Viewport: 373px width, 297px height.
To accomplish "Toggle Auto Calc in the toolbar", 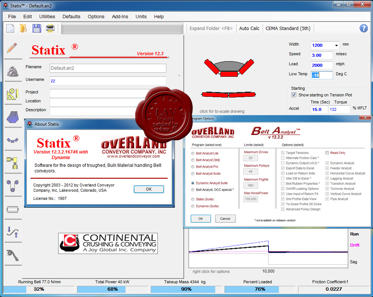I will [249, 28].
